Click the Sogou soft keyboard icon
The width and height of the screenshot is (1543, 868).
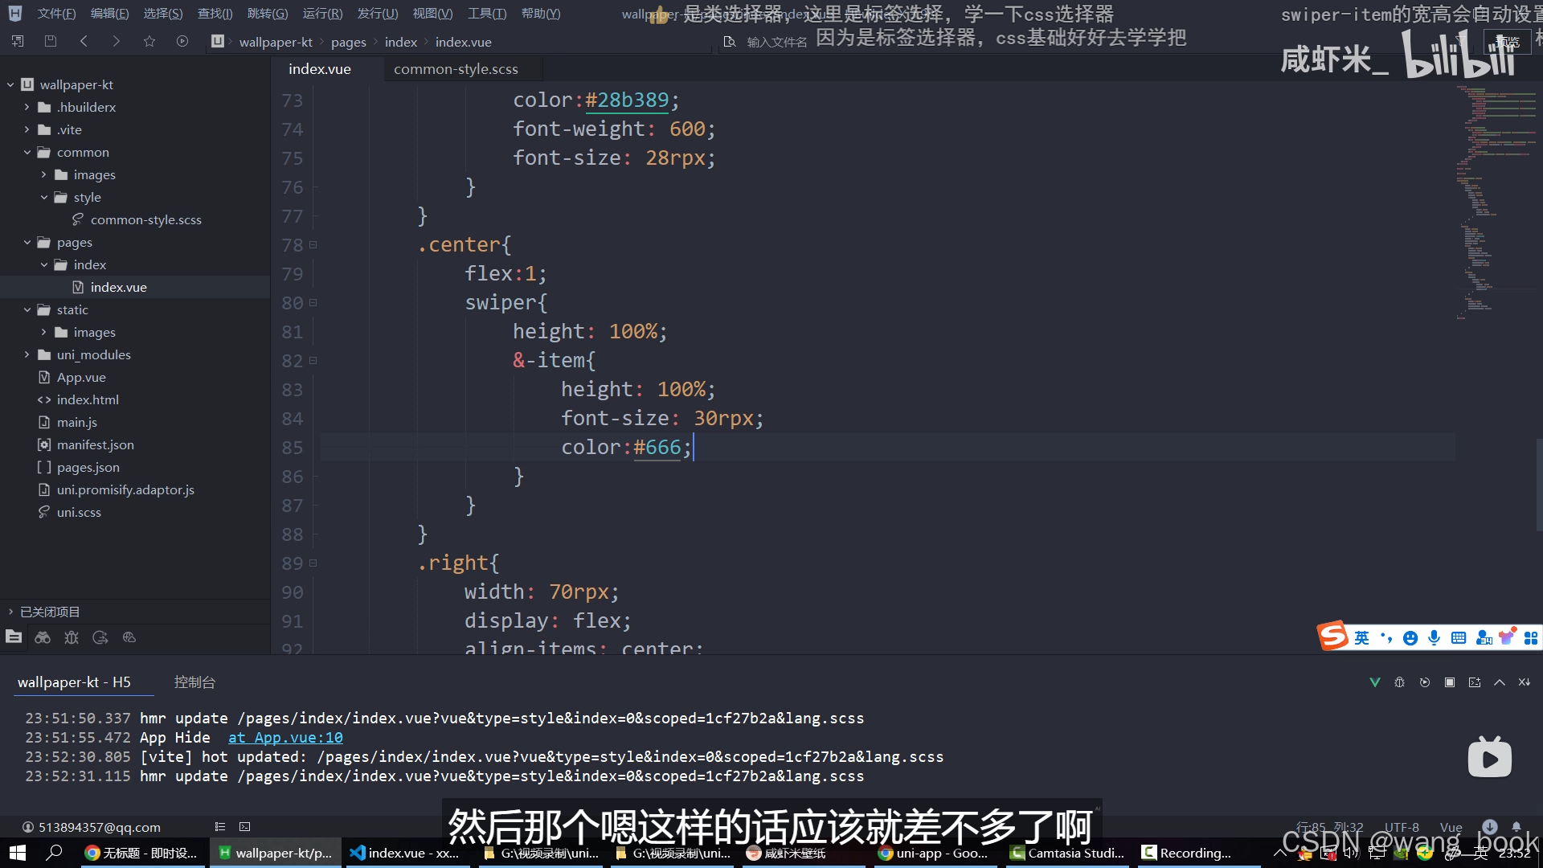pyautogui.click(x=1459, y=637)
